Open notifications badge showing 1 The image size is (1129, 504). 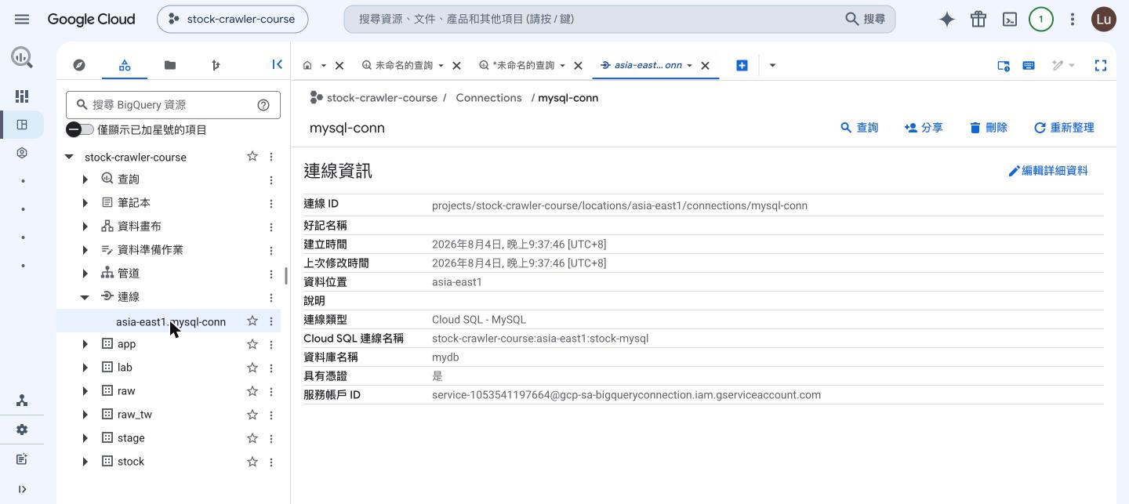click(x=1041, y=20)
